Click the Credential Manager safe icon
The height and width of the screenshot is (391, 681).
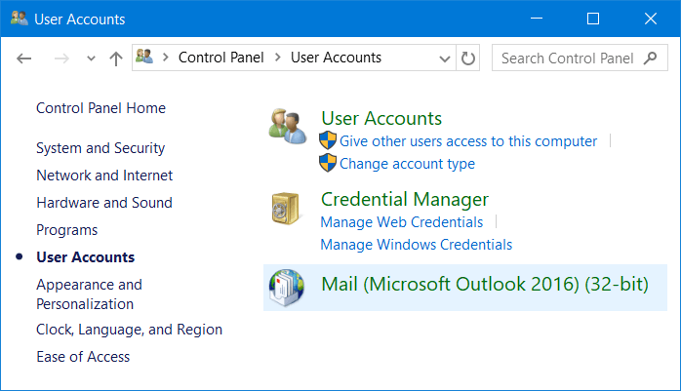coord(285,209)
